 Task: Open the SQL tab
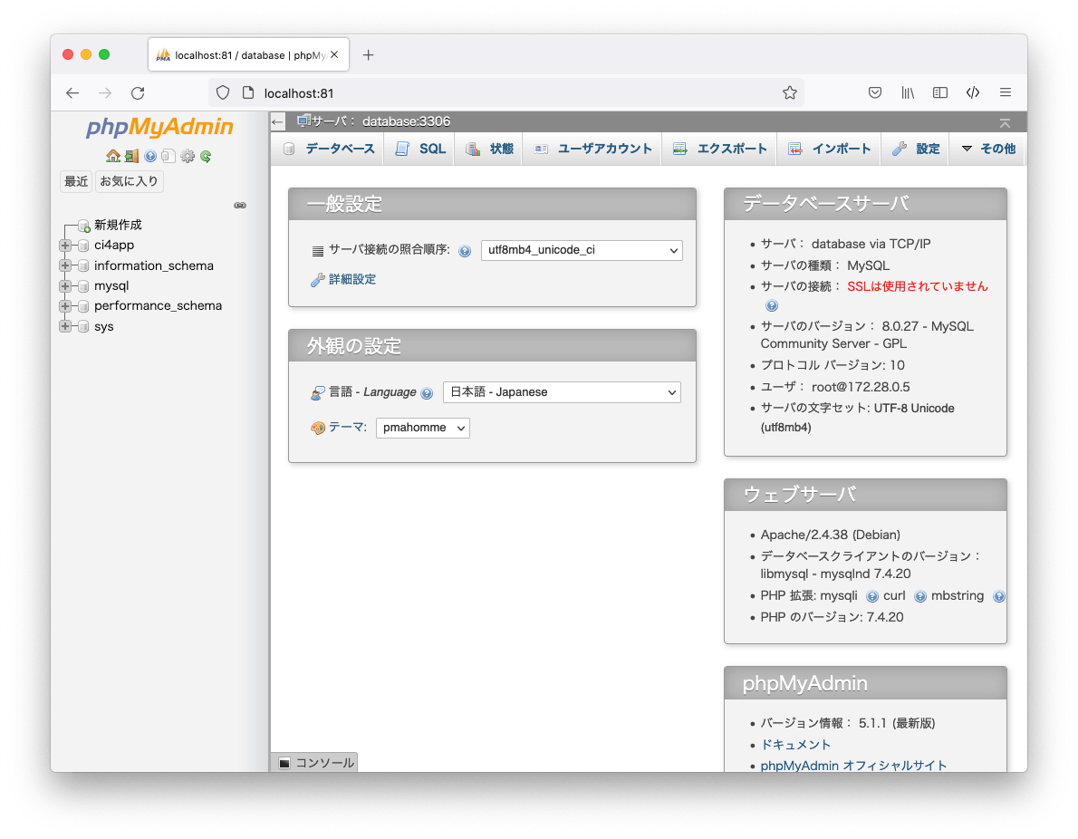(420, 149)
